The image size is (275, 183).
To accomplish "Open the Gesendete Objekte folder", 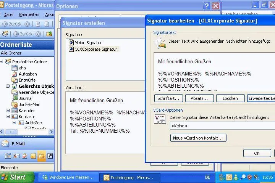I will pos(33,92).
